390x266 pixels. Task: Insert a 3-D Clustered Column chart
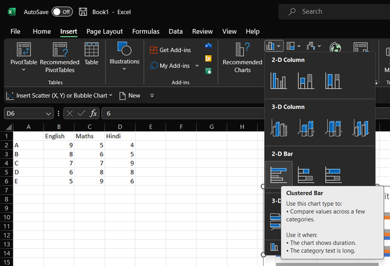click(x=278, y=127)
